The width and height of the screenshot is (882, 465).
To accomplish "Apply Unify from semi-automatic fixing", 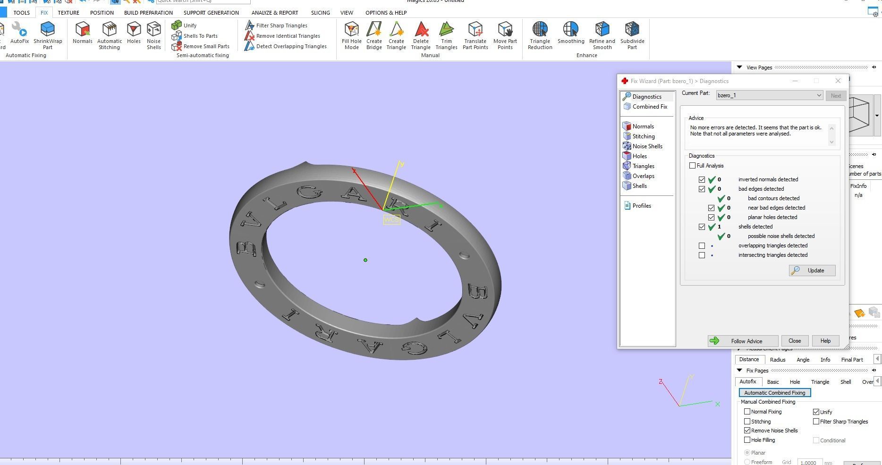I will (x=184, y=25).
